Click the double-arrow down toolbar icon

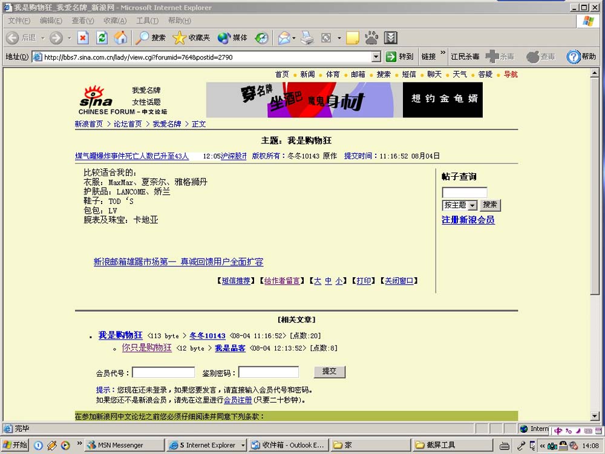click(x=391, y=38)
